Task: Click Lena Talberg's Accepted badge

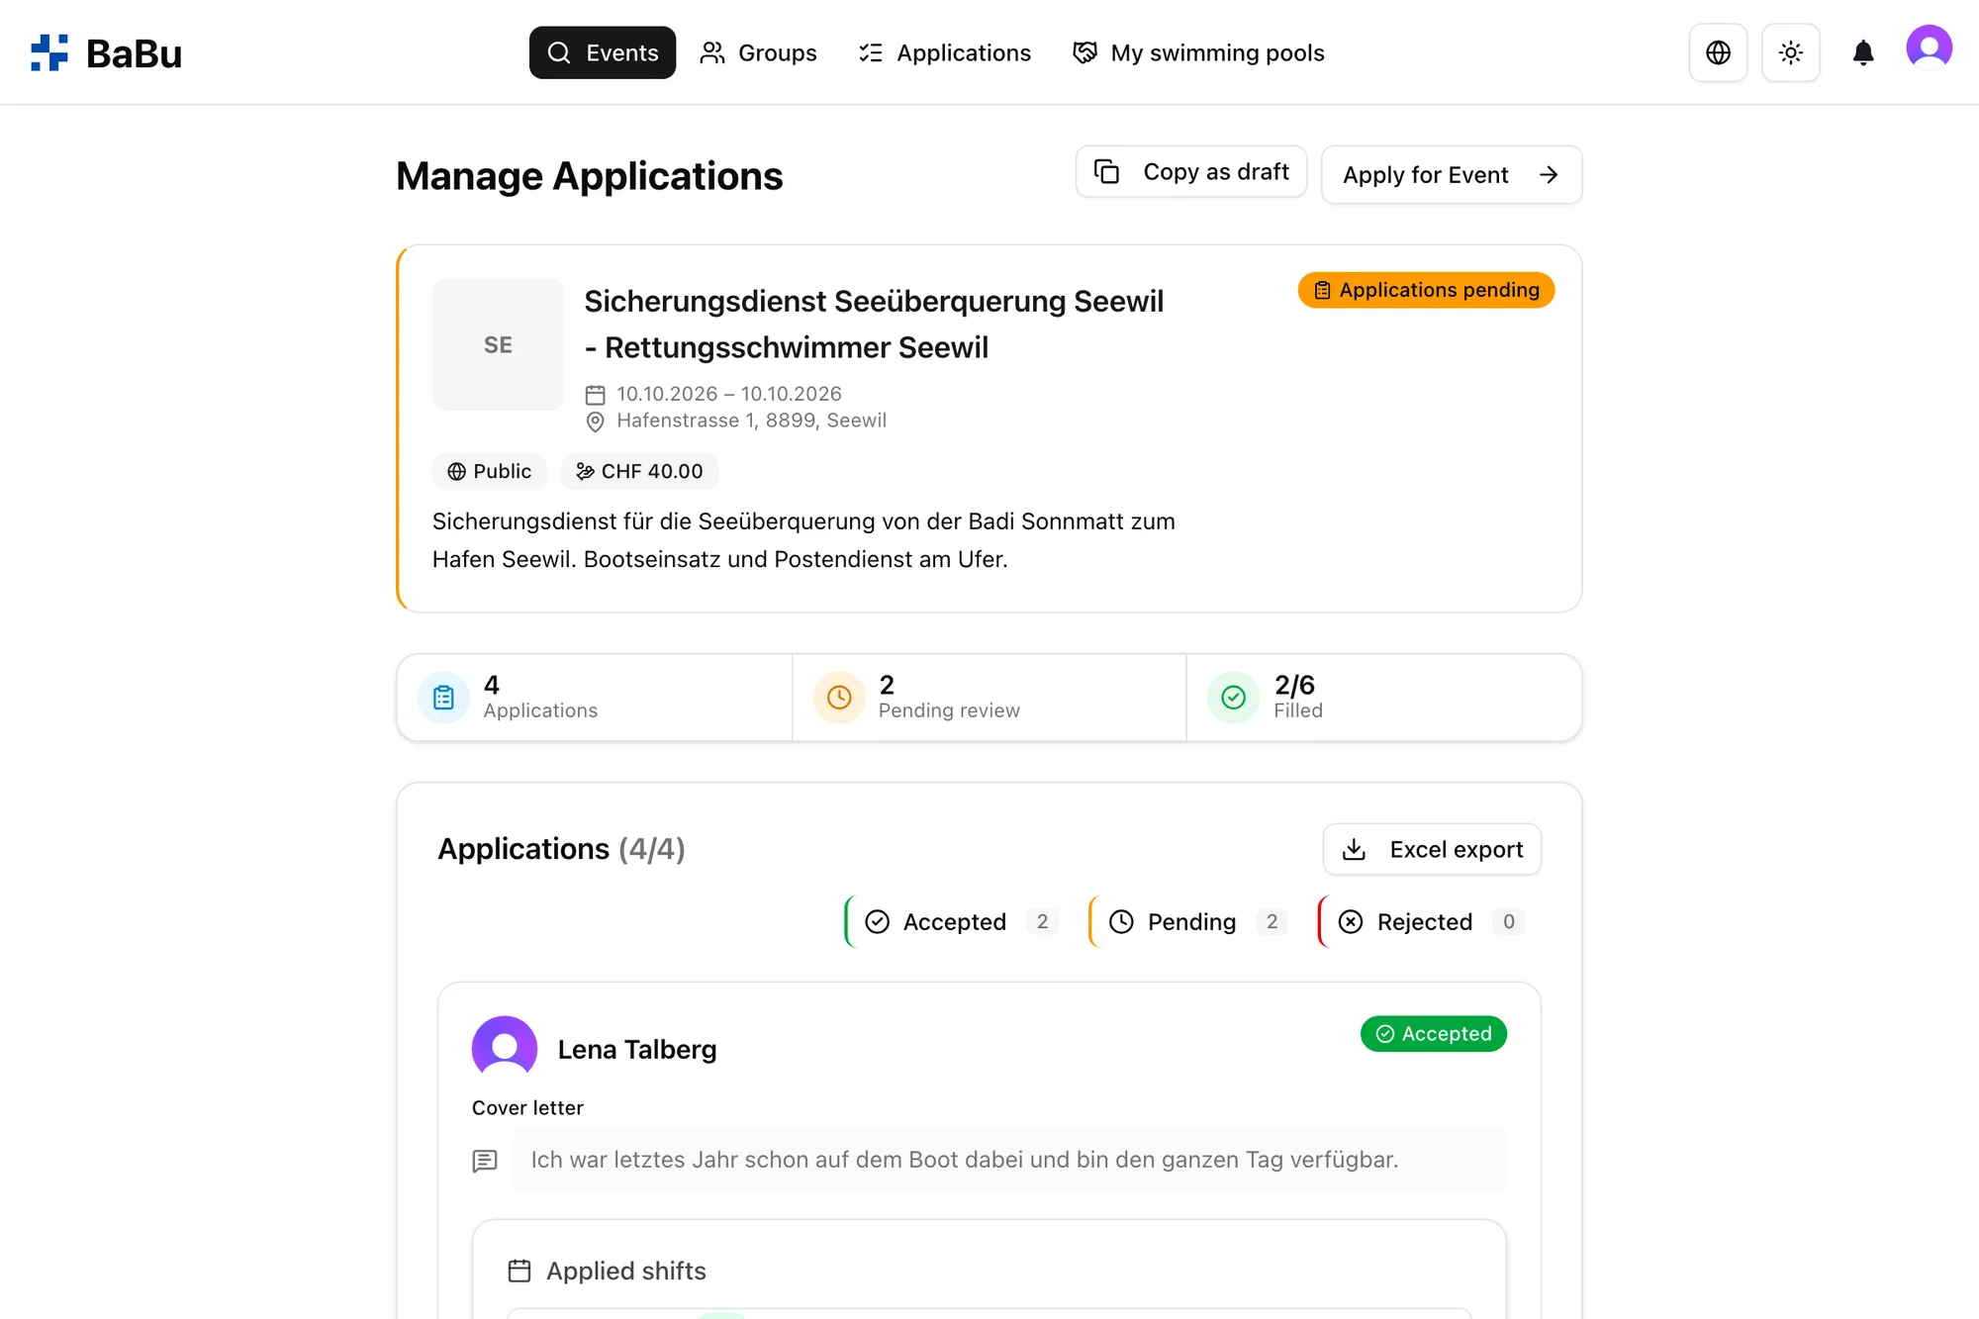Action: pos(1433,1034)
